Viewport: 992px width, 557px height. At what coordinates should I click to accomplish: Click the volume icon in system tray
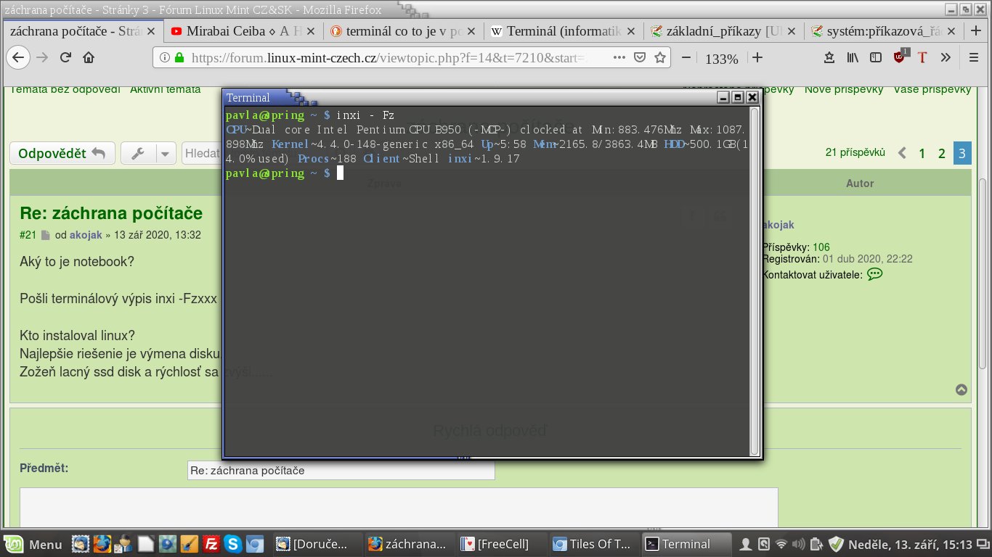(x=799, y=543)
